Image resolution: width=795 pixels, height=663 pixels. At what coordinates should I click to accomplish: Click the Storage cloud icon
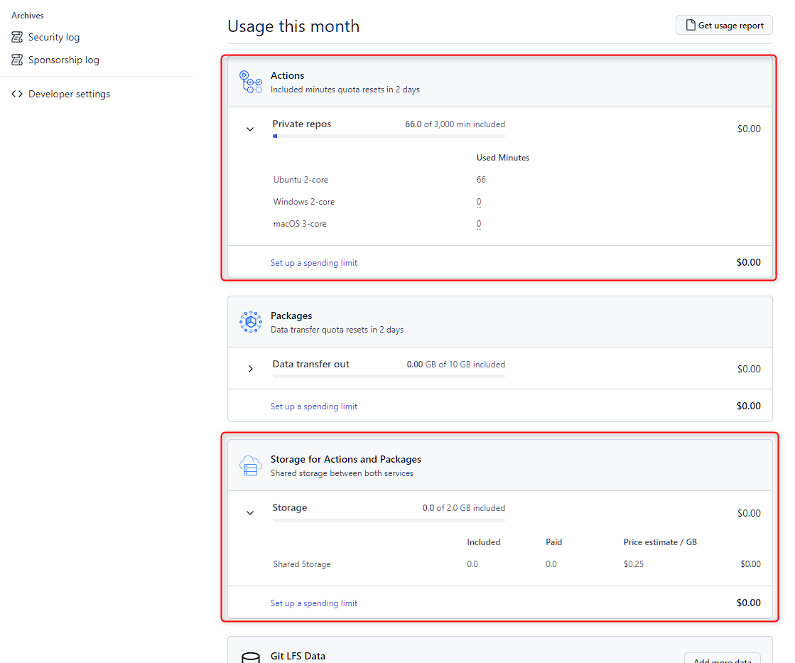(250, 465)
